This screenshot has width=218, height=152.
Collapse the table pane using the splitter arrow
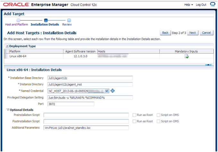[x=208, y=65]
